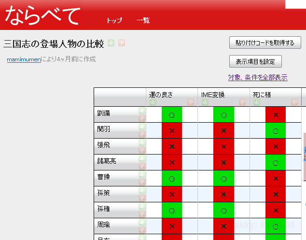Downvote the 劉備 row

(142, 118)
